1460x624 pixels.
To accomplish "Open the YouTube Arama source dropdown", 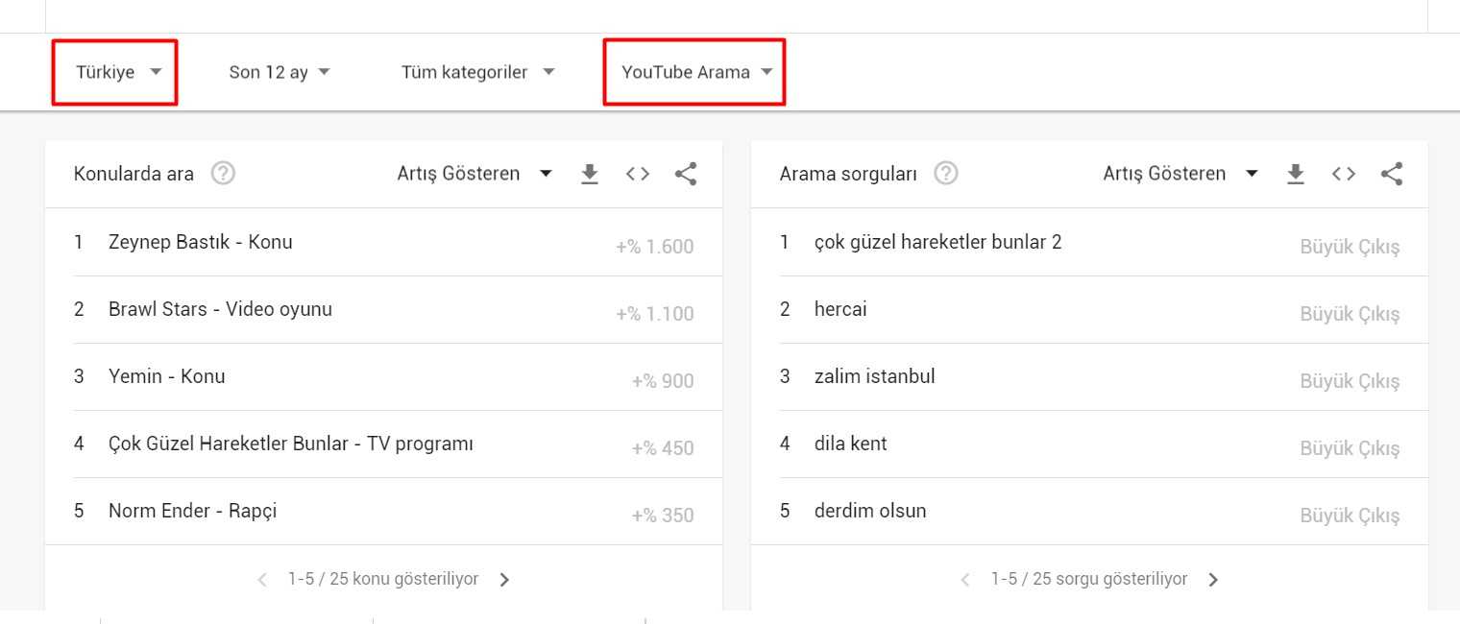I will tap(693, 71).
